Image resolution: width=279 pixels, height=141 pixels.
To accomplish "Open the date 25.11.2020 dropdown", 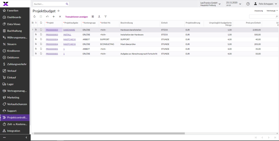I will [233, 4].
